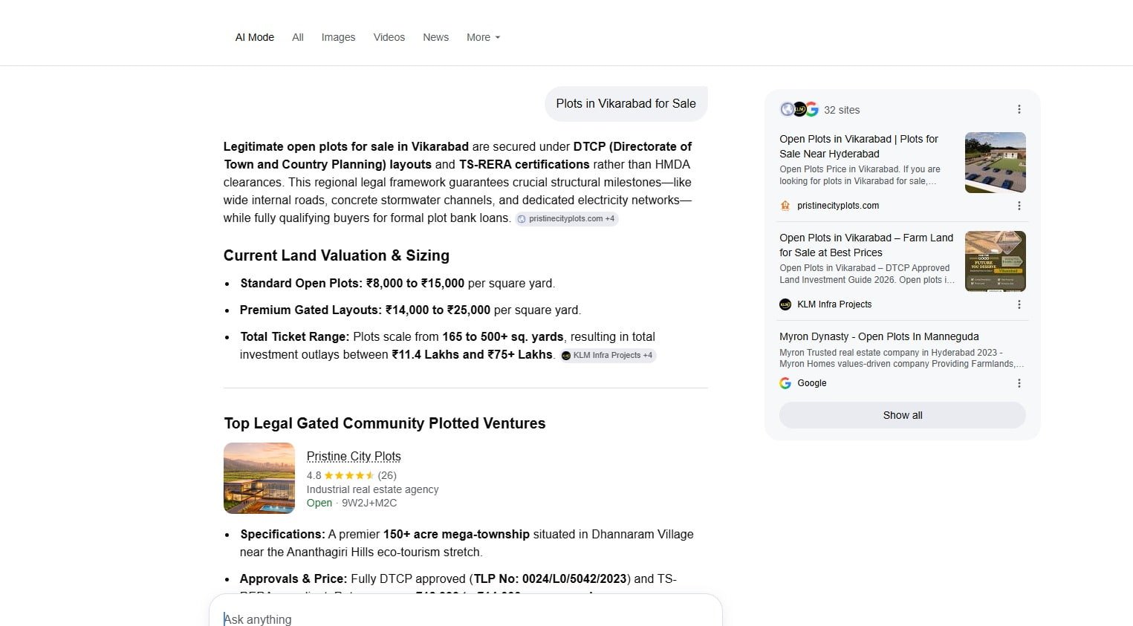Click the pristinecityplots.com favicon in sidebar
Viewport: 1133px width, 626px height.
tap(785, 206)
